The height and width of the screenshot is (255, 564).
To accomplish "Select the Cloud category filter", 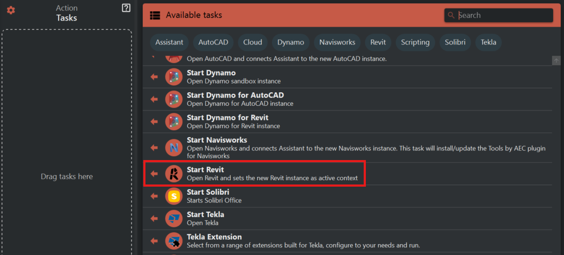I will (252, 42).
